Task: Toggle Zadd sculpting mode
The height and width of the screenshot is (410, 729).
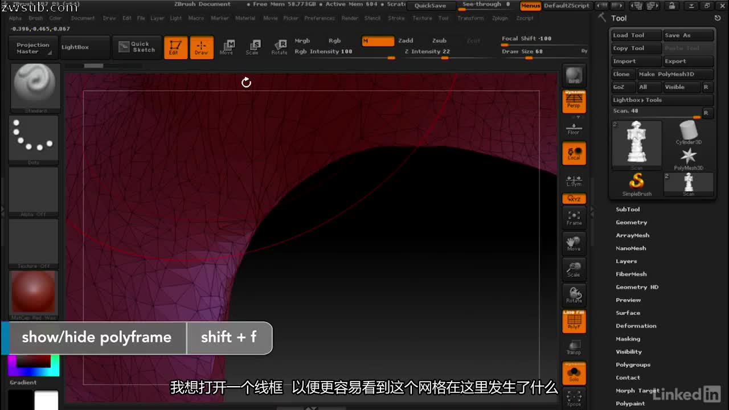Action: (x=407, y=40)
